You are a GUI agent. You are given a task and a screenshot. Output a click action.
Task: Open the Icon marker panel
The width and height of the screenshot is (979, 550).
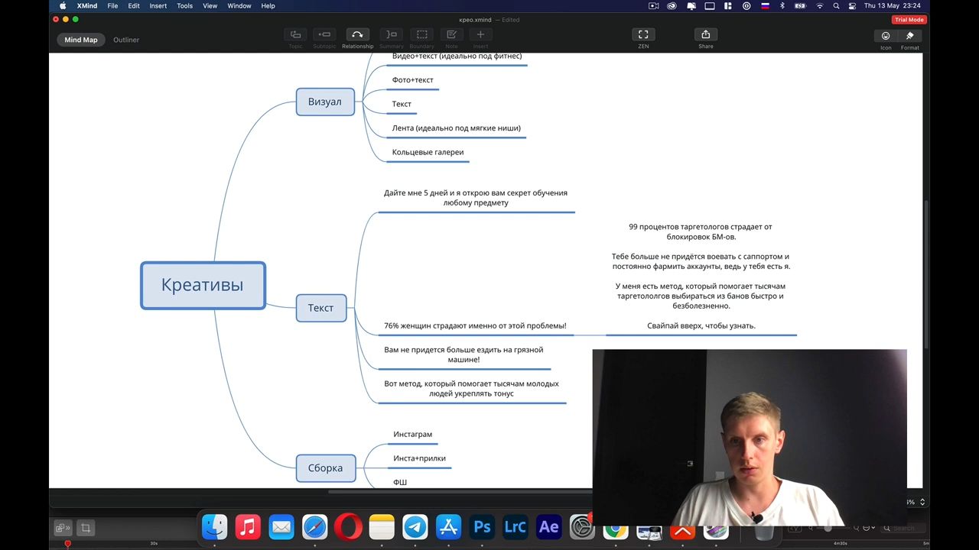pyautogui.click(x=886, y=36)
